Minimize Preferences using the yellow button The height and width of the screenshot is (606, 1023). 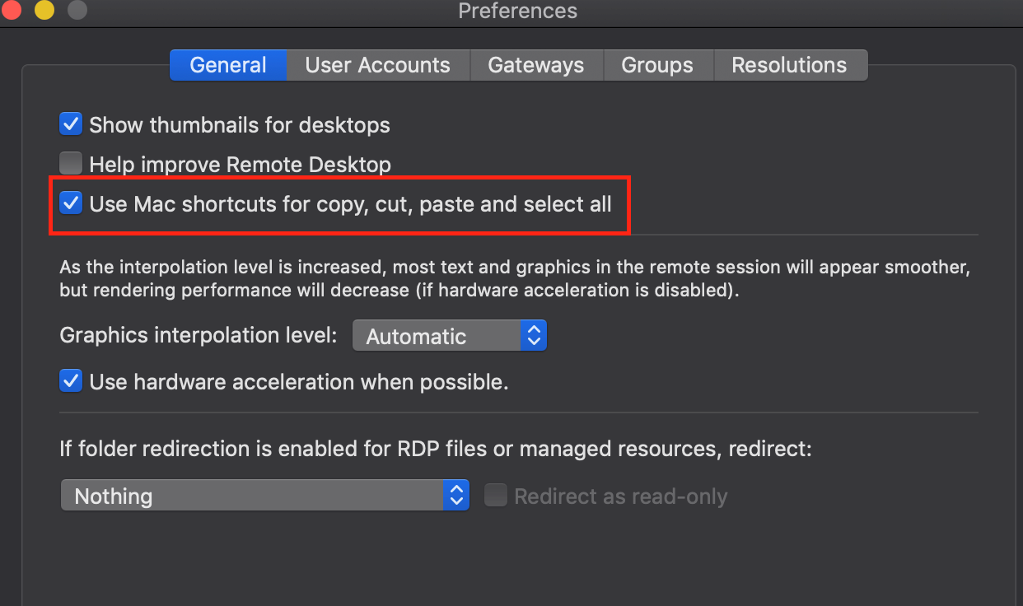pos(44,10)
